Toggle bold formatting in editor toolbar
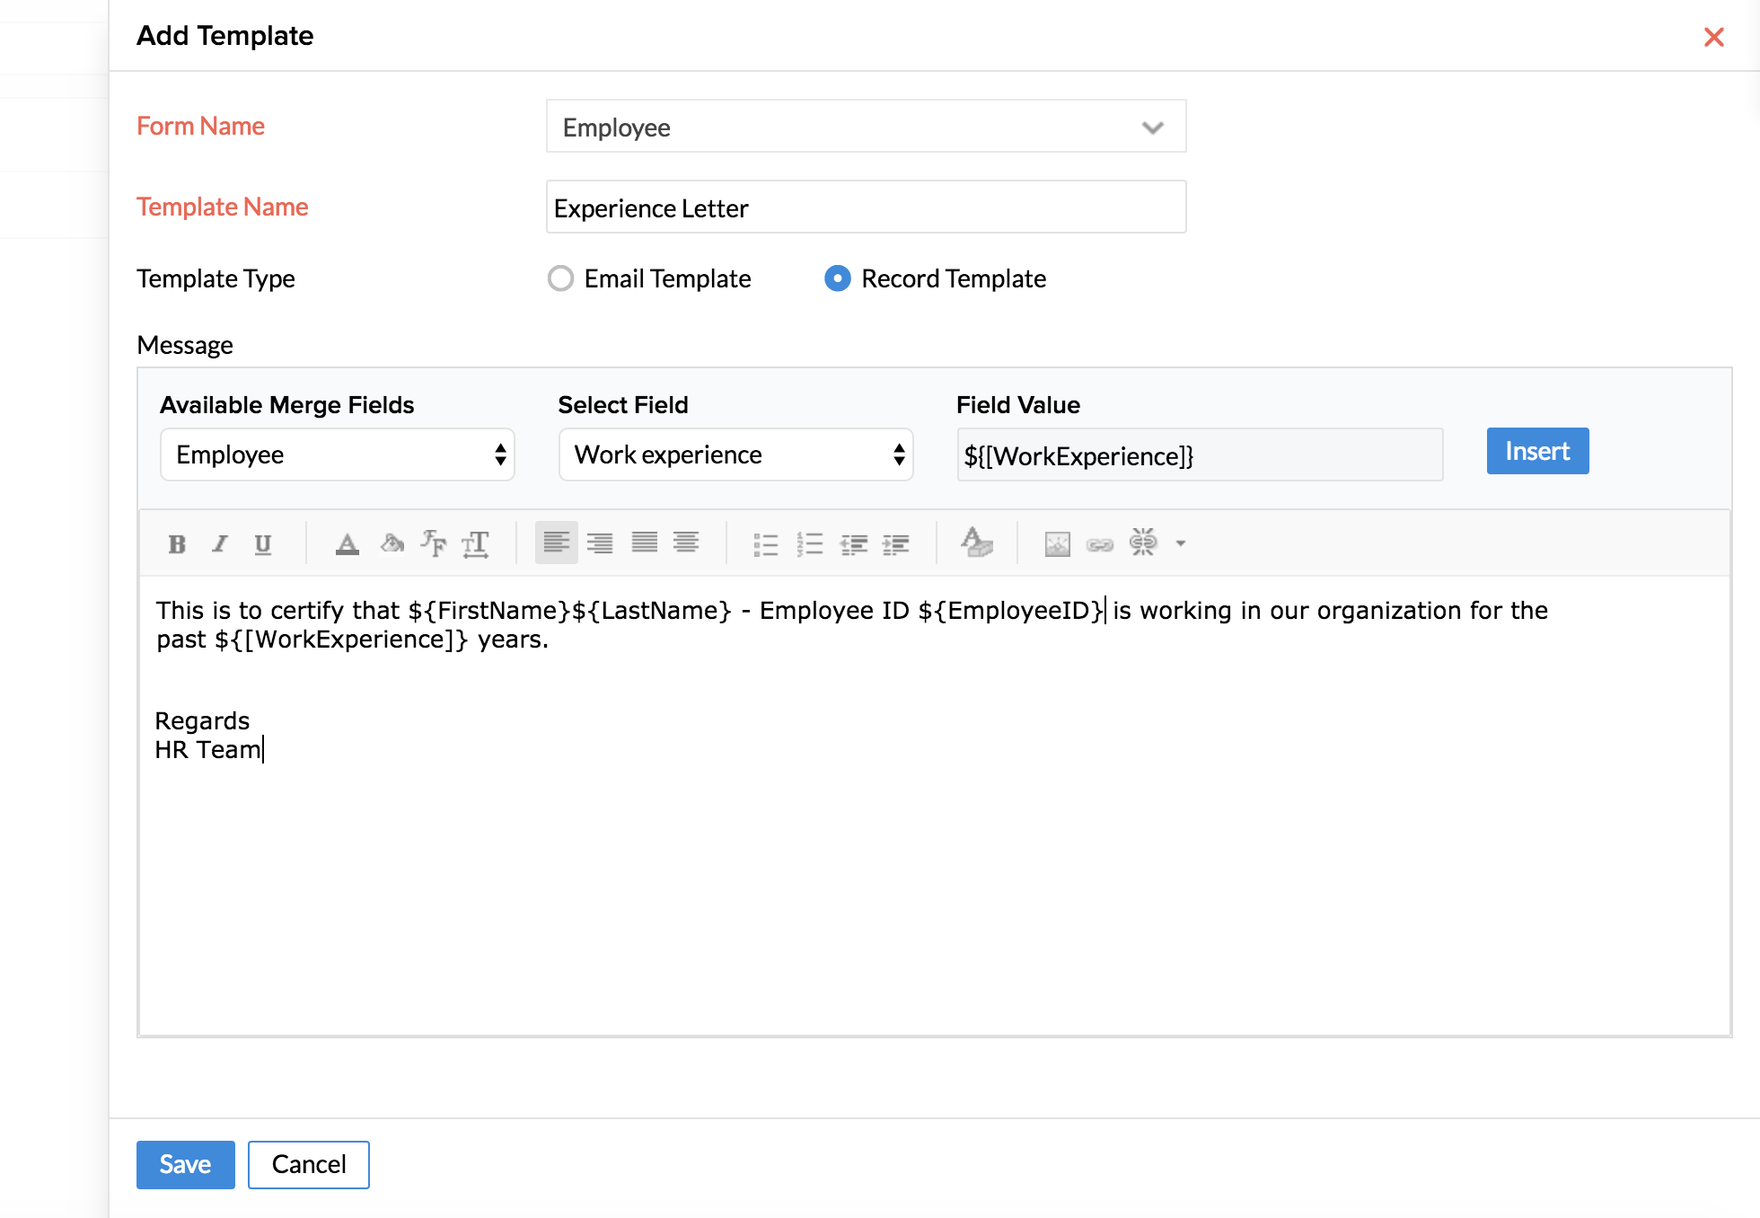Screen dimensions: 1760x1218 (x=177, y=543)
